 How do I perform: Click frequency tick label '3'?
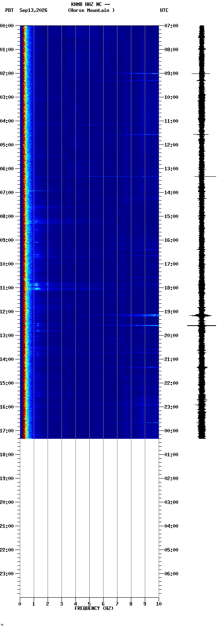click(61, 604)
